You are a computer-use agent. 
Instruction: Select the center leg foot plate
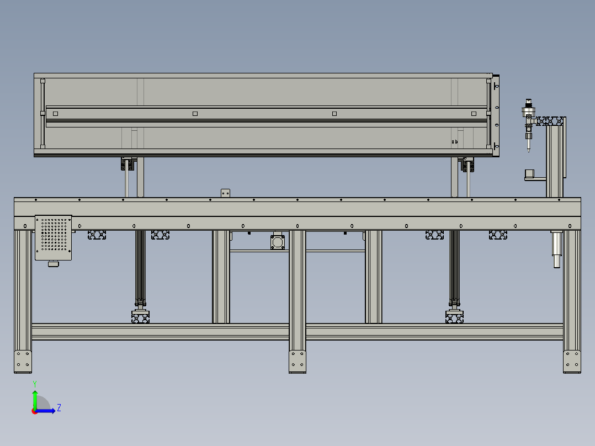[x=297, y=362]
